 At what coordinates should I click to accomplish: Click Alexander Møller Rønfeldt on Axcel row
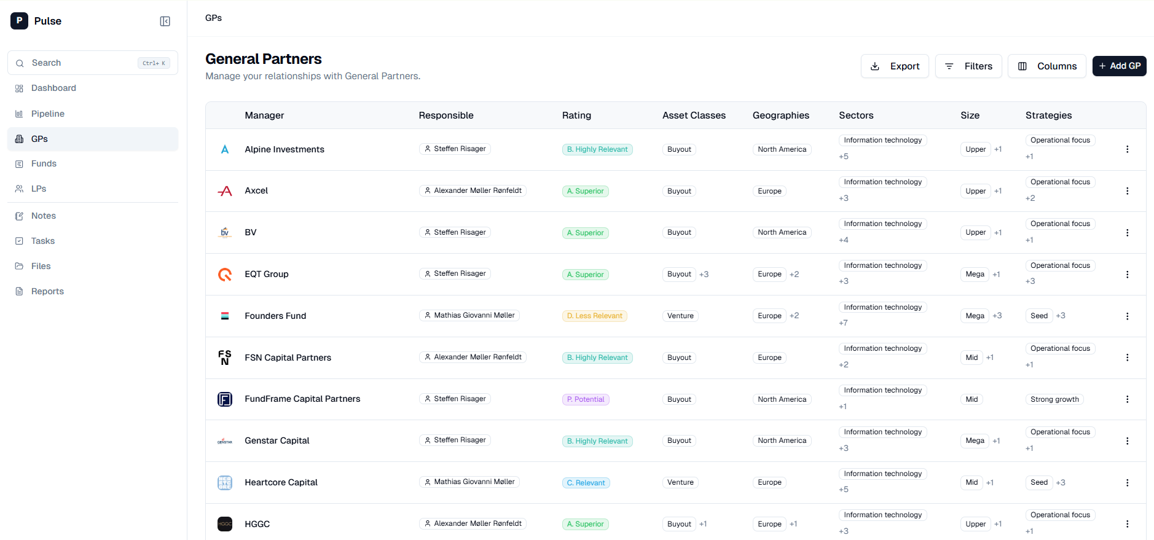tap(473, 190)
